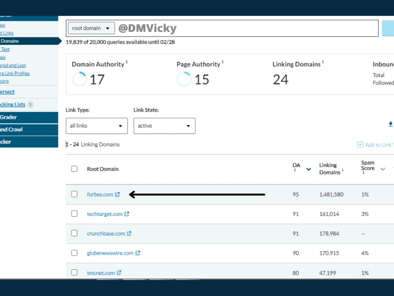The width and height of the screenshot is (394, 296).
Task: Click the Add to Link plus icon
Action: coord(360,145)
